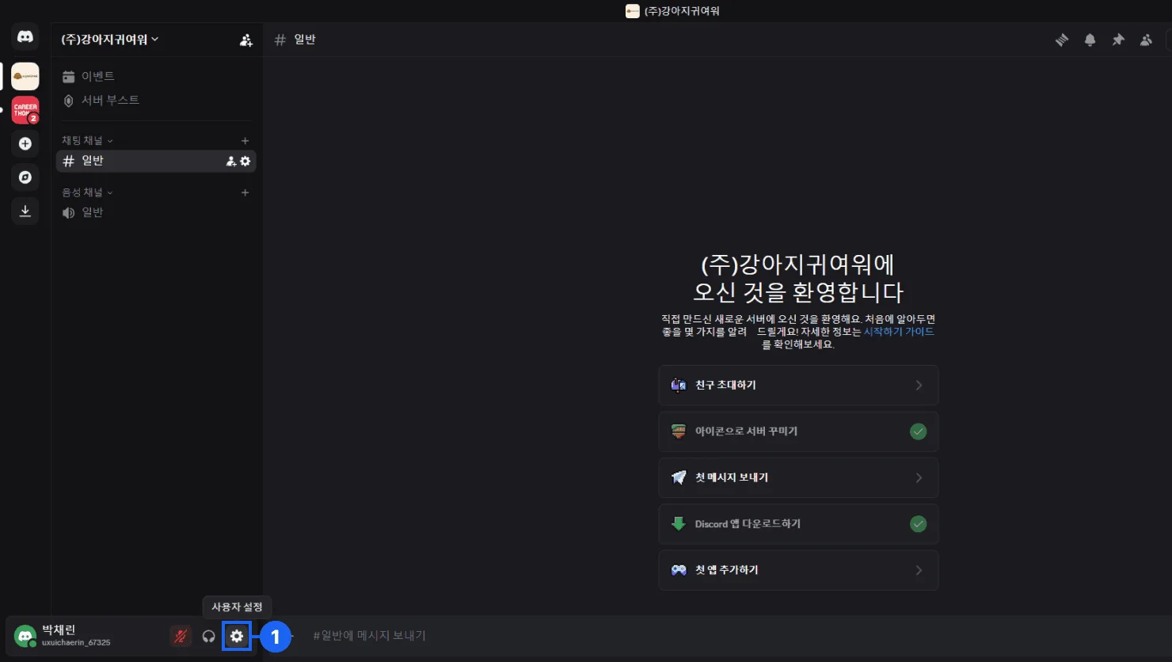Collapse the 음성 채널 category
Screen dimensions: 1172x662
pyautogui.click(x=87, y=192)
